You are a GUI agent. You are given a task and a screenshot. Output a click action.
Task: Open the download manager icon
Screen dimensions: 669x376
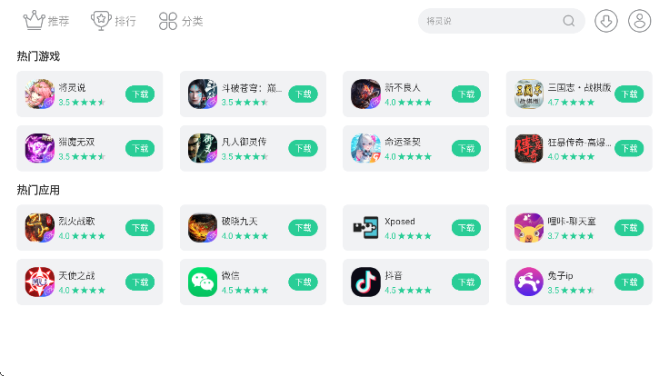tap(606, 21)
